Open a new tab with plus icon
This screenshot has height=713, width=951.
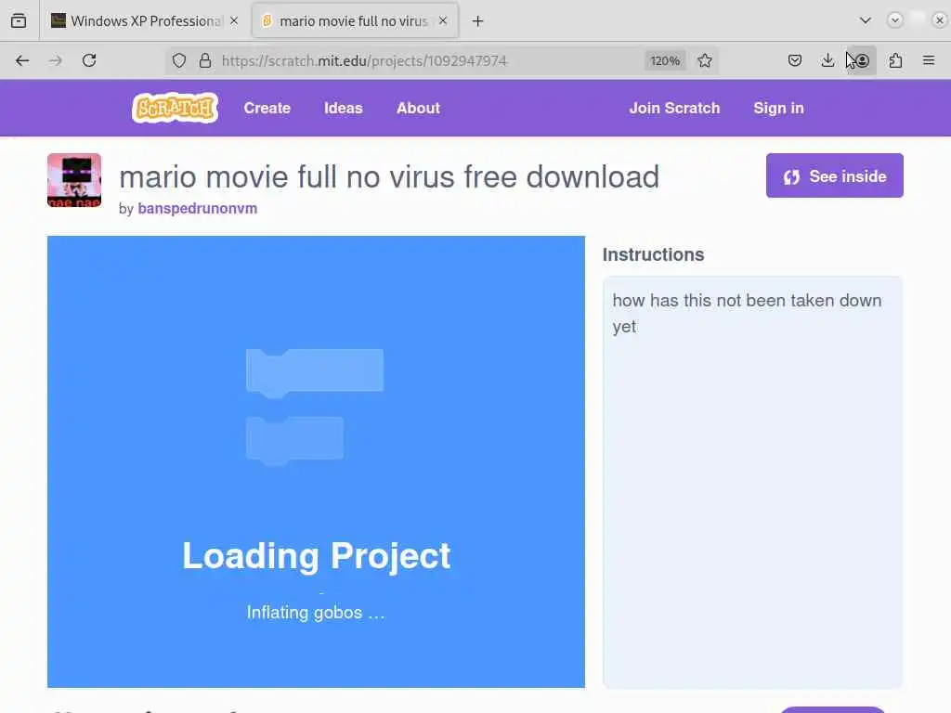(x=478, y=21)
